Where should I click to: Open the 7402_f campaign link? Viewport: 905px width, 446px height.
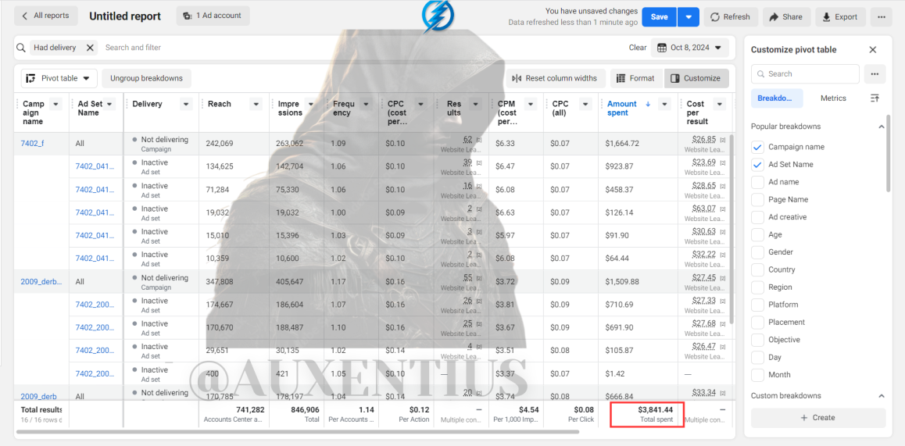coord(32,144)
